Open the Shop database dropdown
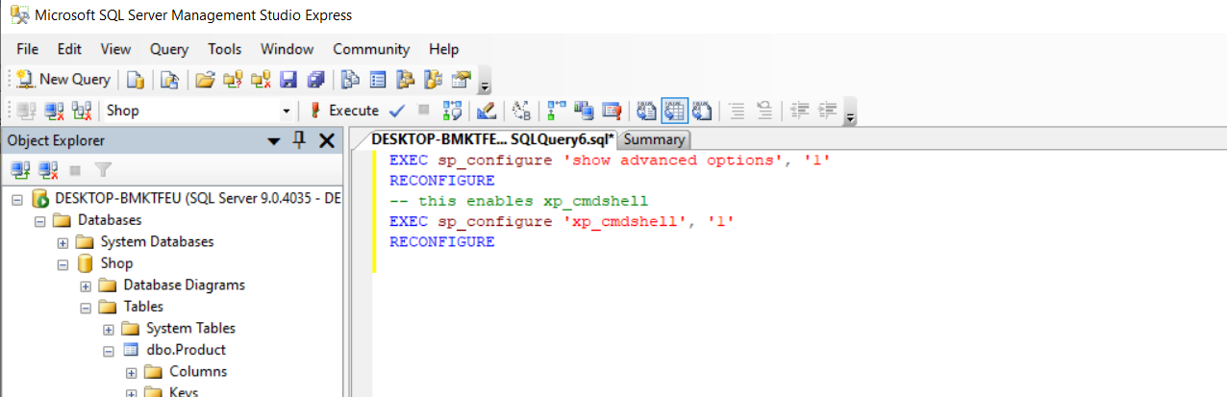1227x397 pixels. pos(286,112)
